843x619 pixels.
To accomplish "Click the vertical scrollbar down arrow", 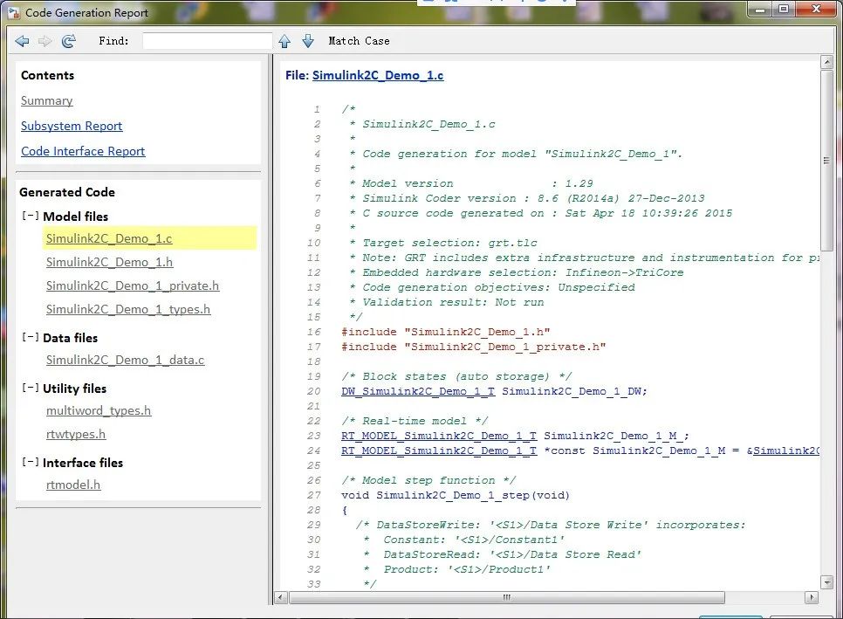I will pos(827,581).
